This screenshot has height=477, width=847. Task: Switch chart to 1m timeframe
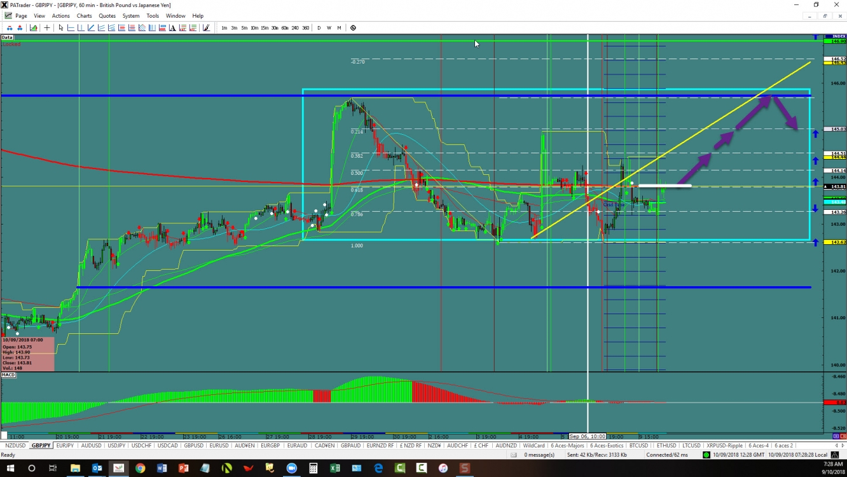pos(224,28)
